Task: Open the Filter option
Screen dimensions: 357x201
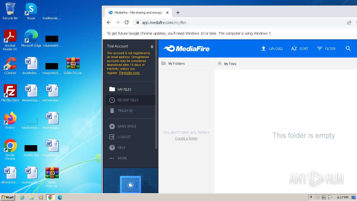Action: tap(326, 49)
